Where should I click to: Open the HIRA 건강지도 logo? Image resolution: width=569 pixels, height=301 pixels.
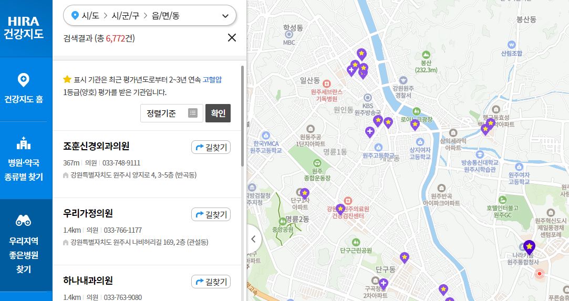coord(24,27)
